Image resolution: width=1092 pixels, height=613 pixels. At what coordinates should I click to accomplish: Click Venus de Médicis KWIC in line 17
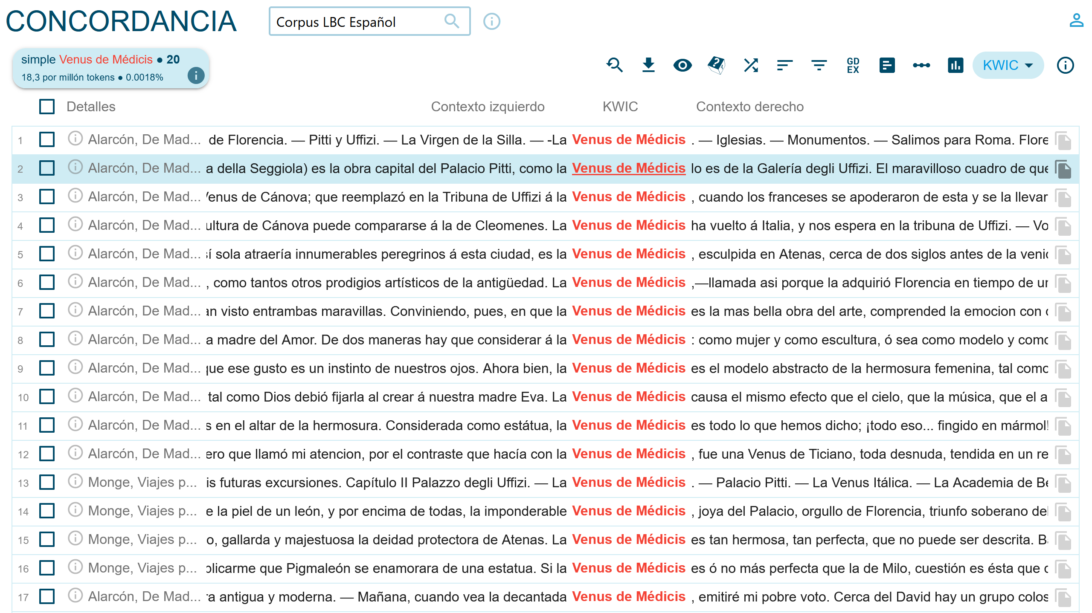point(629,597)
